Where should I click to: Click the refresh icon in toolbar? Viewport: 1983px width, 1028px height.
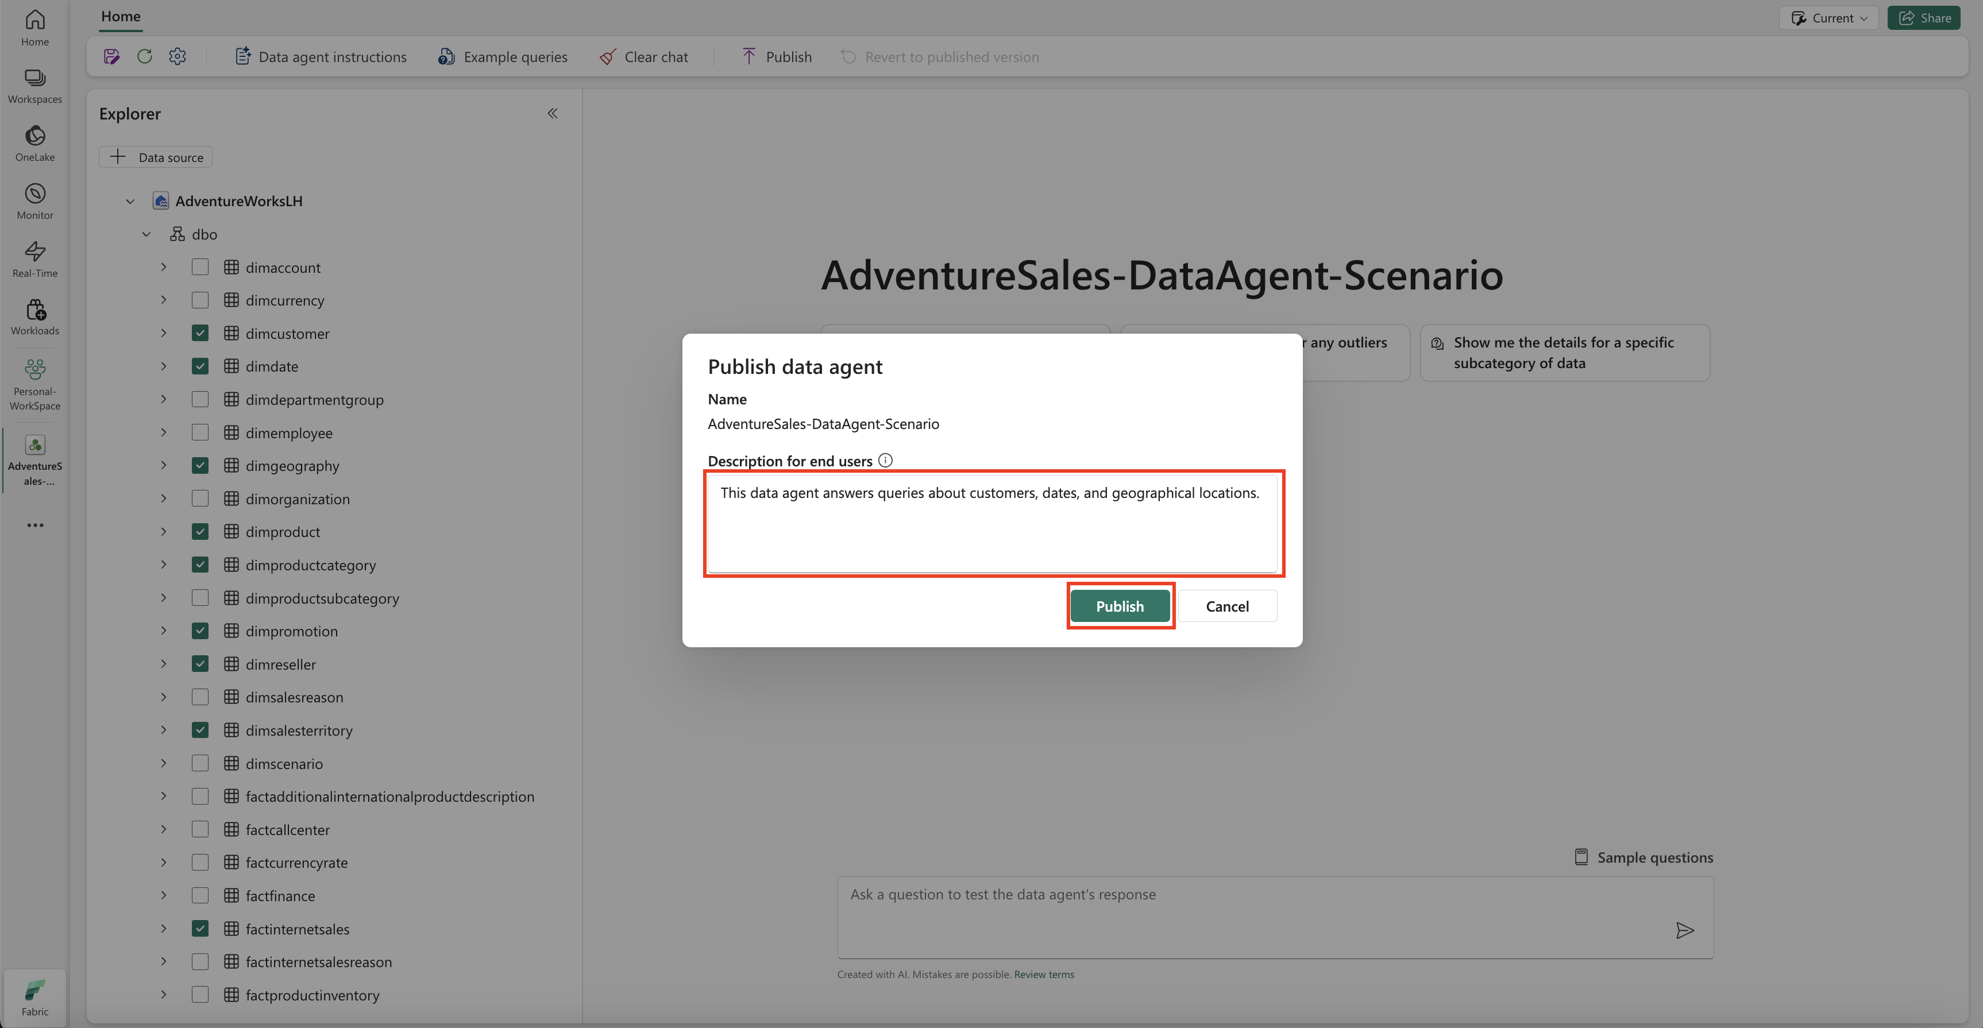[x=145, y=56]
